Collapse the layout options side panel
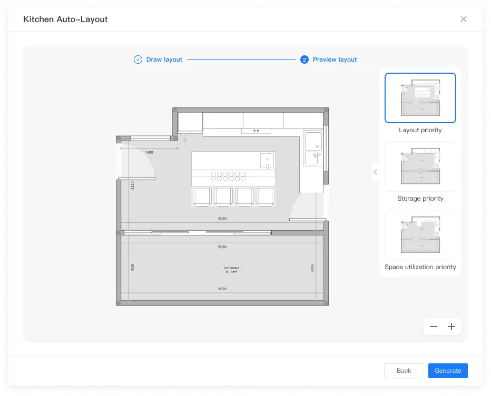The image size is (491, 396). pos(375,172)
